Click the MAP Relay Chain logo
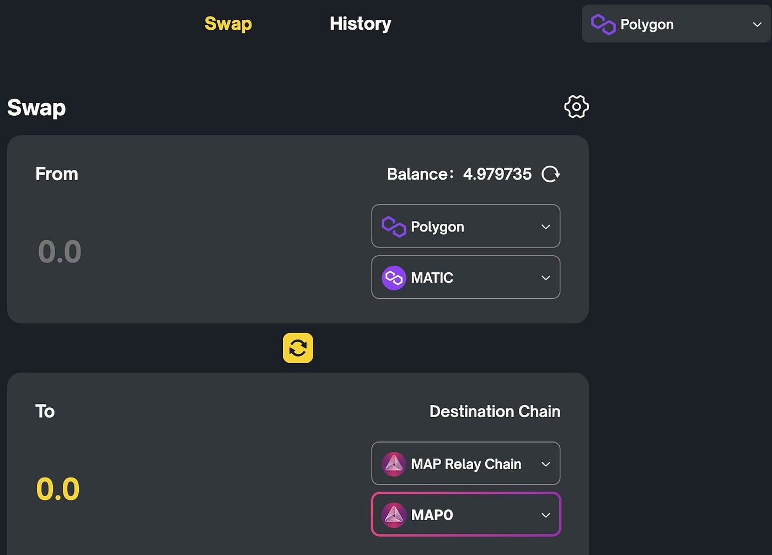 [394, 464]
